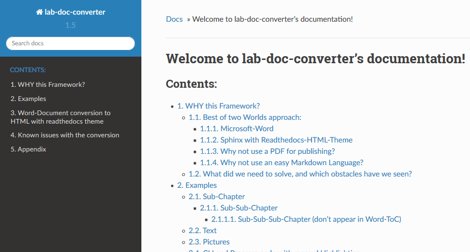Open link 2.1.1.1. Sub-Sub-Sub-Chapter
This screenshot has width=470, height=252.
coord(306,219)
